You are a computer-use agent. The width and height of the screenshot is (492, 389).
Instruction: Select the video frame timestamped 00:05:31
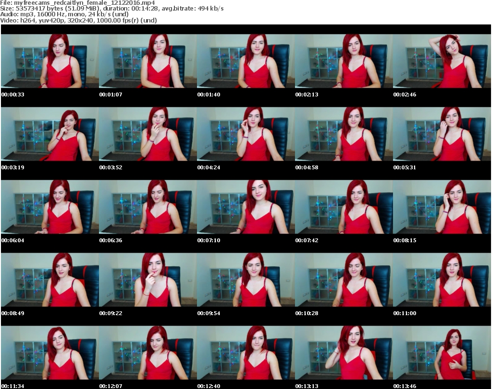pos(442,134)
